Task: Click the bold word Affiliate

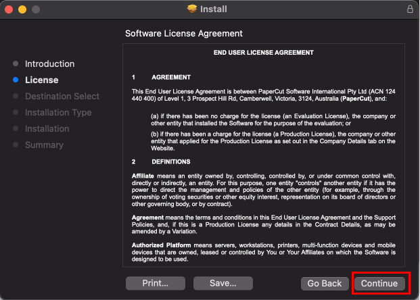Action: (x=143, y=176)
